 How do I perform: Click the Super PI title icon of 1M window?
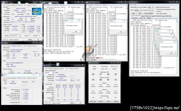tap(45, 2)
